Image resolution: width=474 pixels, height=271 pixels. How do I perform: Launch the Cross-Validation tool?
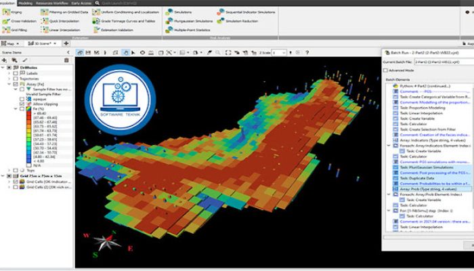point(20,21)
